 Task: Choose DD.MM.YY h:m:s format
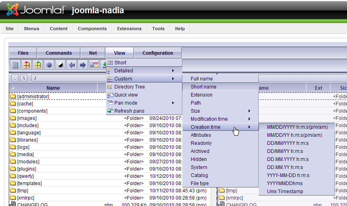tap(296, 167)
